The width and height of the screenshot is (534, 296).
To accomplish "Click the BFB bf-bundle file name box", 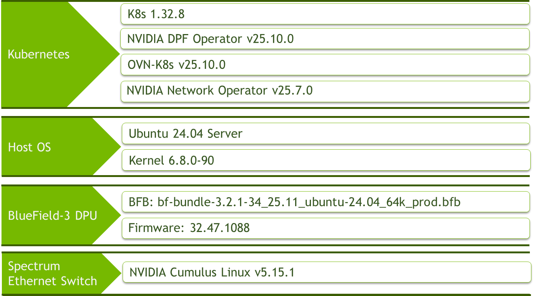I will [x=326, y=202].
